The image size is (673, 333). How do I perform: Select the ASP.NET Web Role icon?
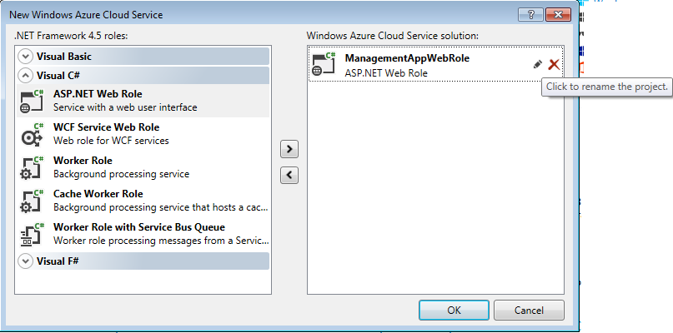click(33, 101)
